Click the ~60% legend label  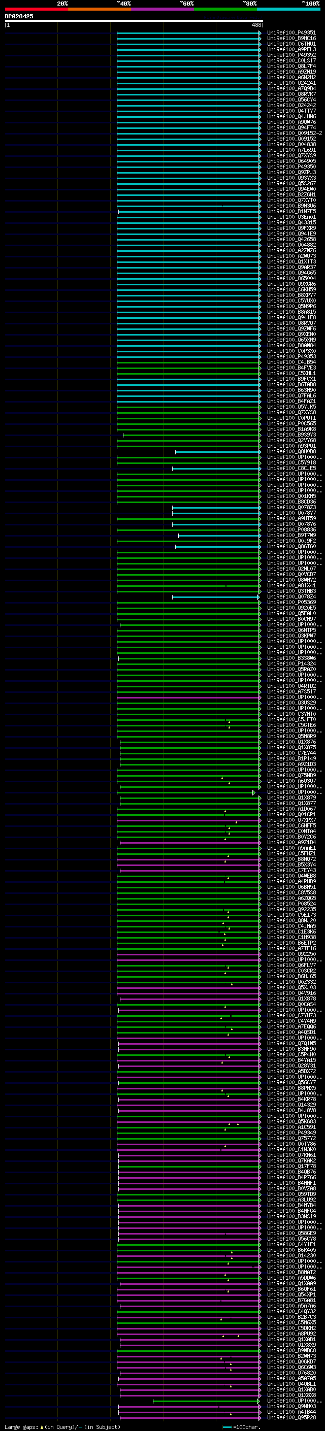pyautogui.click(x=187, y=4)
